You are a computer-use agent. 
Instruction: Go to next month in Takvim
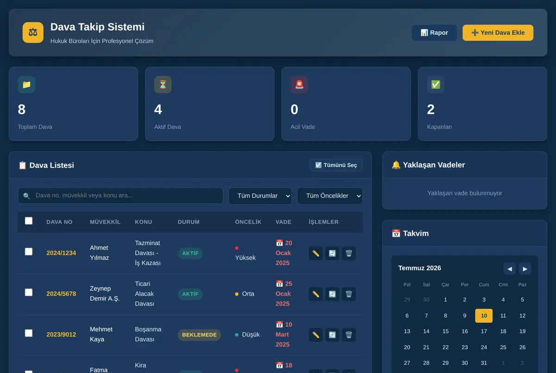[x=525, y=268]
